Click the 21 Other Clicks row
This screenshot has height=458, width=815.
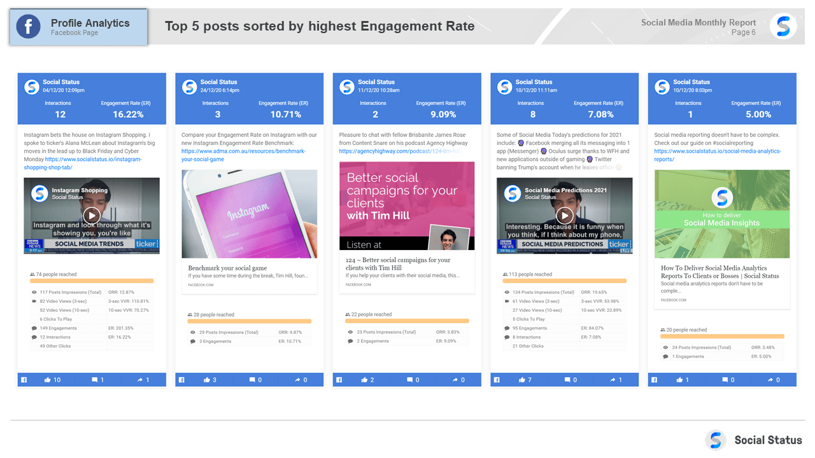click(x=565, y=346)
